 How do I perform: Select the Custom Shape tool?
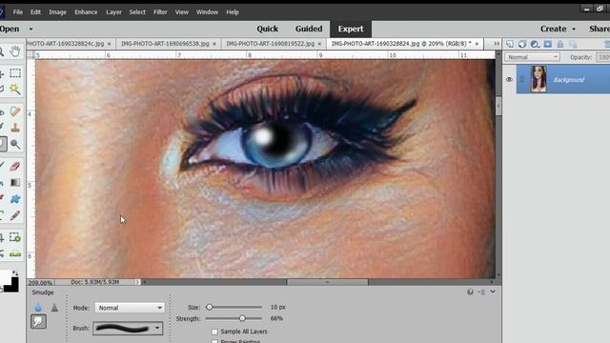(15, 199)
